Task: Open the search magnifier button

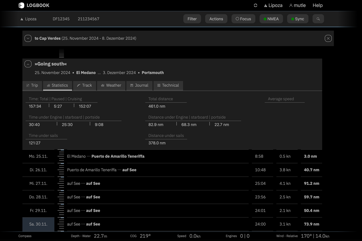Action: tap(318, 19)
